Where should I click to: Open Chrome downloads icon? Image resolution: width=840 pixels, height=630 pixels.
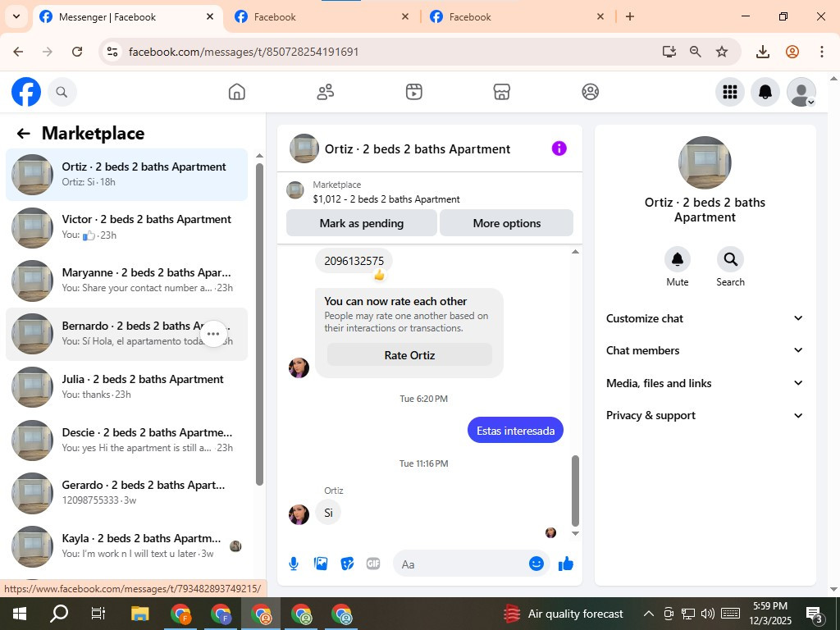coord(762,52)
